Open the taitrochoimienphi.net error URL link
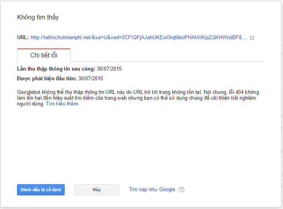 (x=138, y=38)
